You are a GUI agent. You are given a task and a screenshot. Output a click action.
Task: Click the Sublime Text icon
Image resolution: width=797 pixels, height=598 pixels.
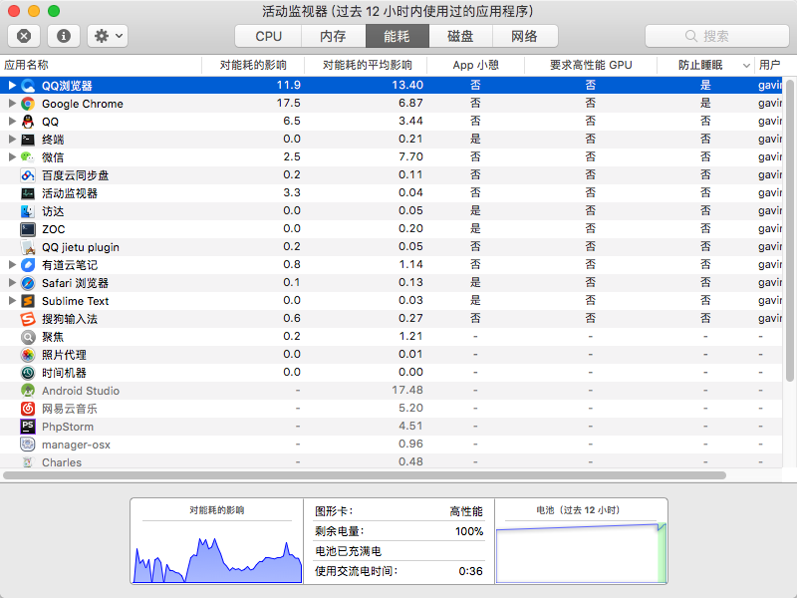(28, 301)
